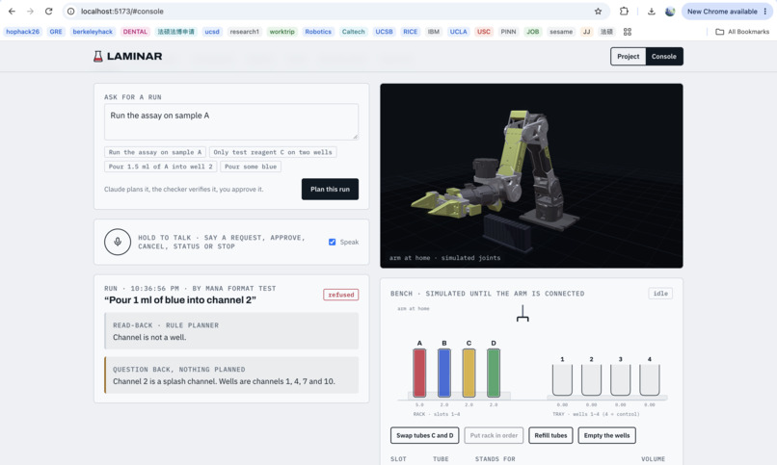Click 'RACK · slots 1-4' label
Screen dimensions: 777x465
(436, 414)
